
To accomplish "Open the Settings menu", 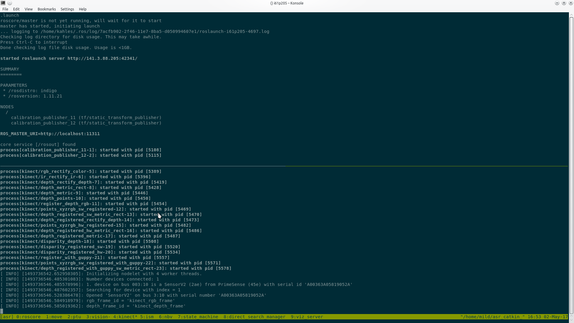I will coord(67,9).
